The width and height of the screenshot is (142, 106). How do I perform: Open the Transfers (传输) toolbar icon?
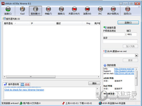[48, 11]
